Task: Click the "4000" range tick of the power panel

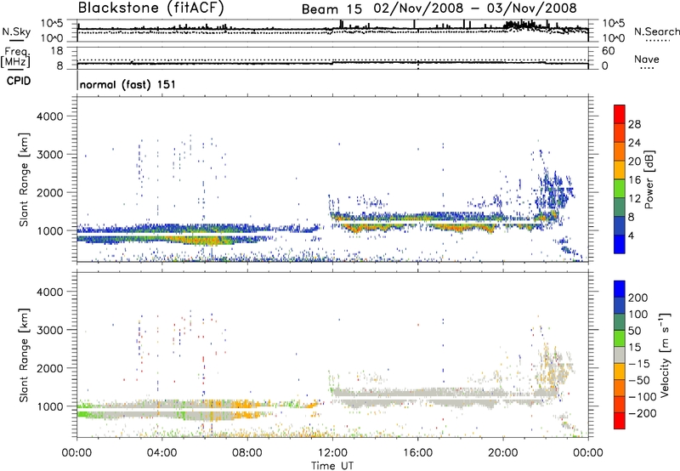Action: click(x=49, y=116)
